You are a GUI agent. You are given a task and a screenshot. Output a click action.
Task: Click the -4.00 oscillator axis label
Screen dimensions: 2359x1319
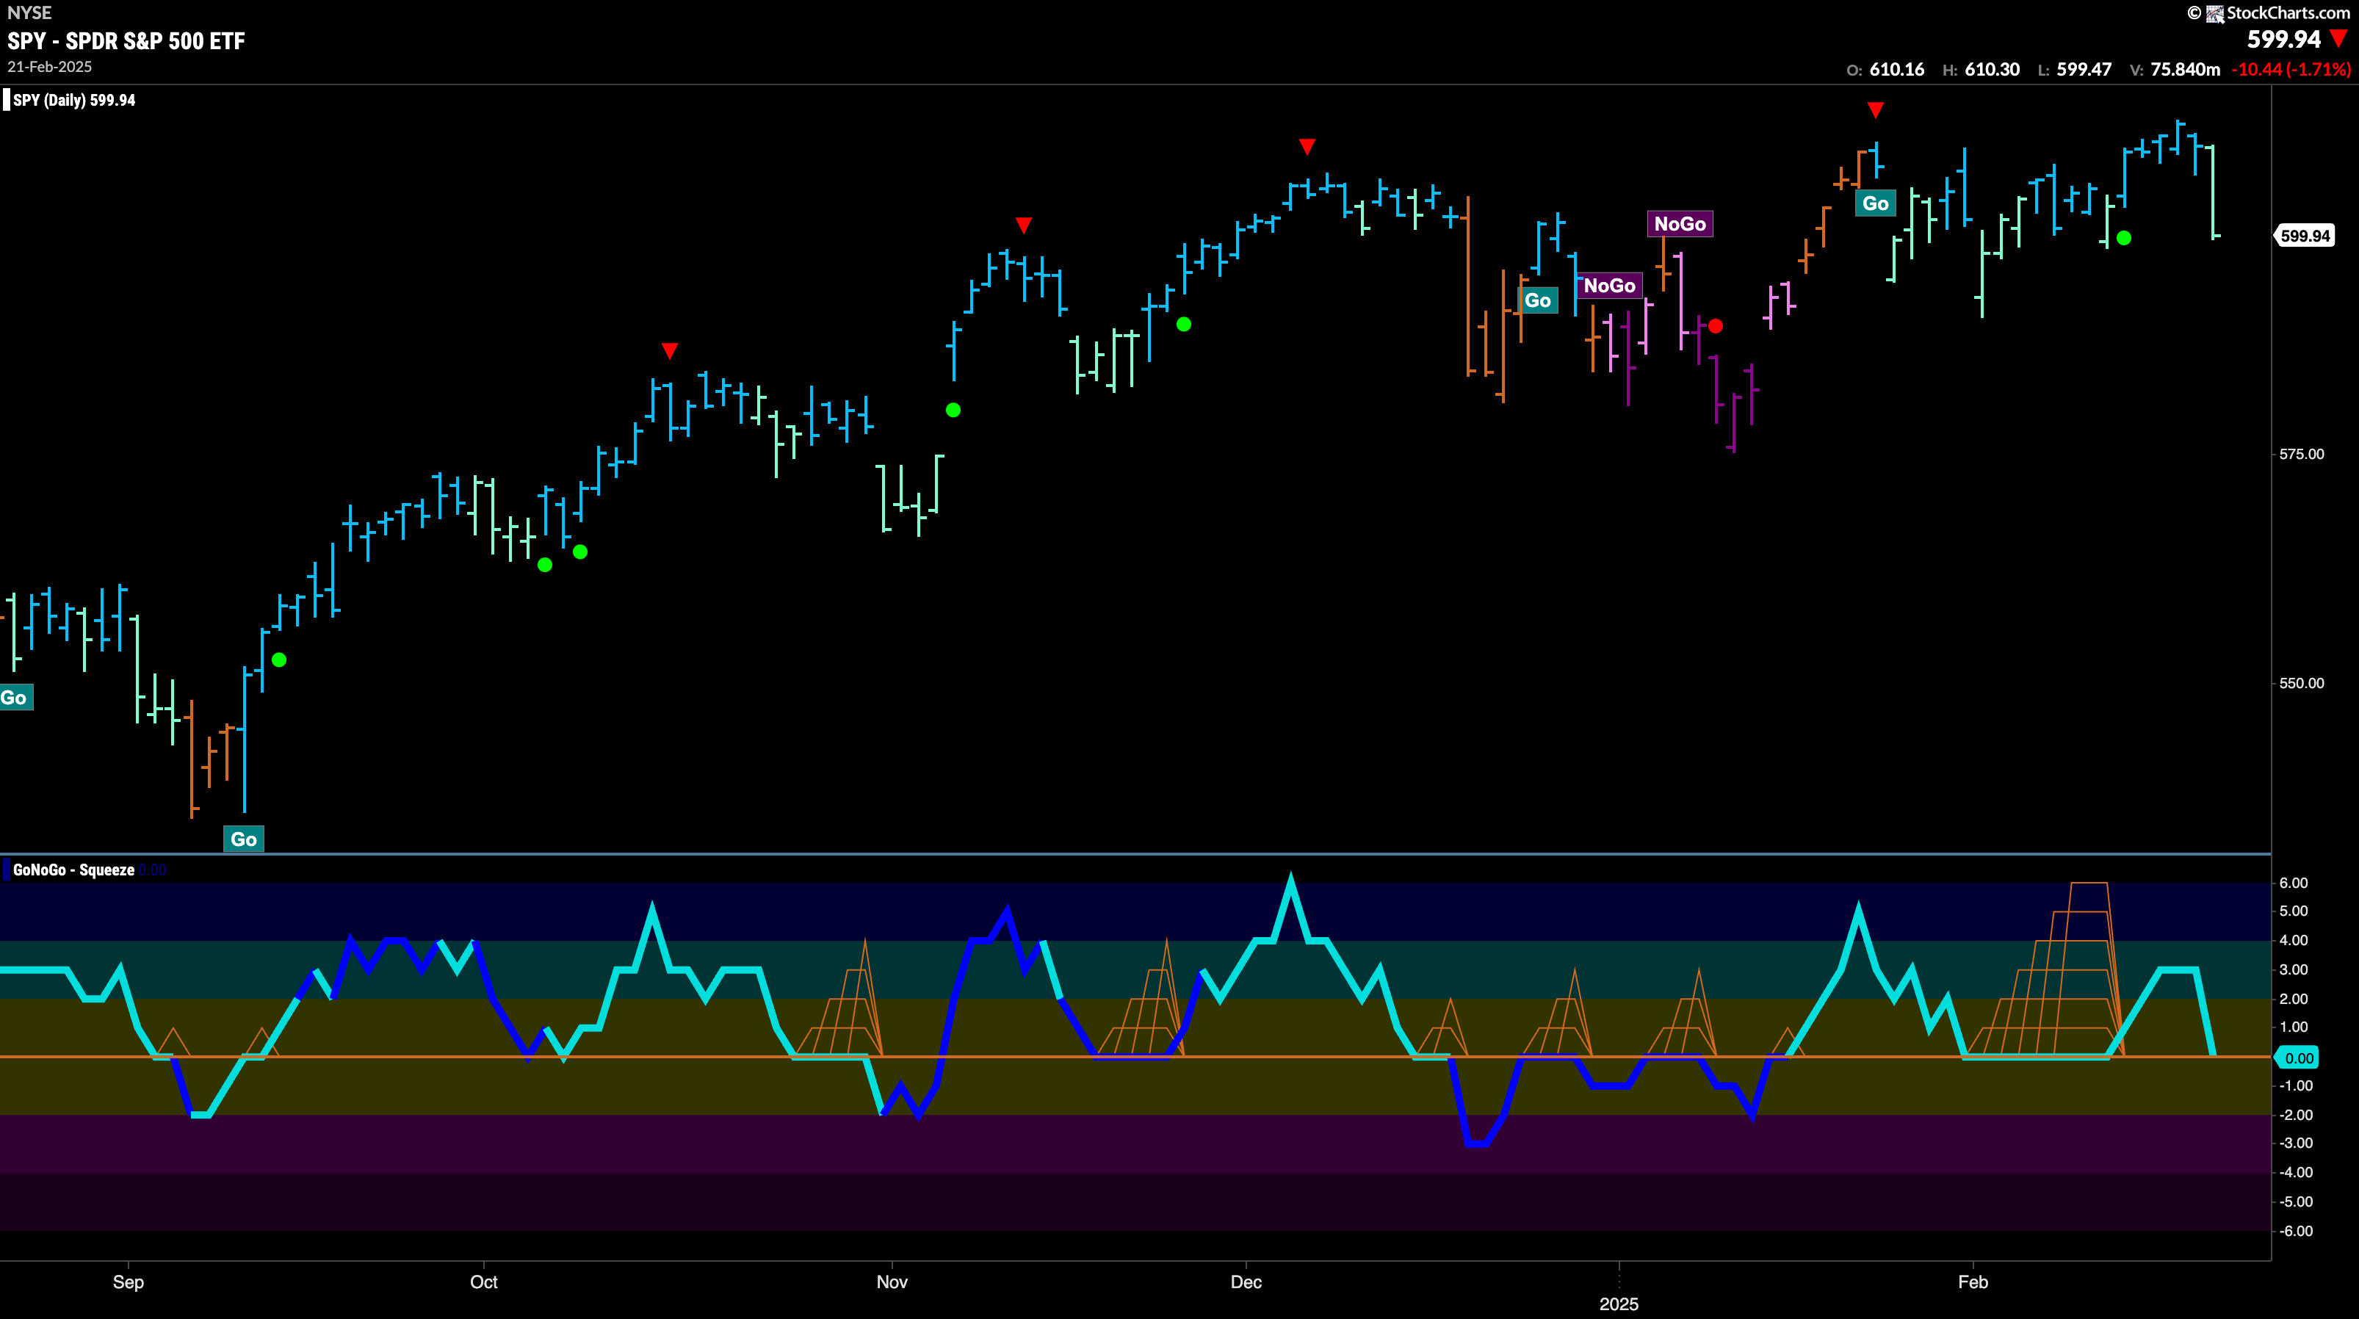(x=2296, y=1172)
